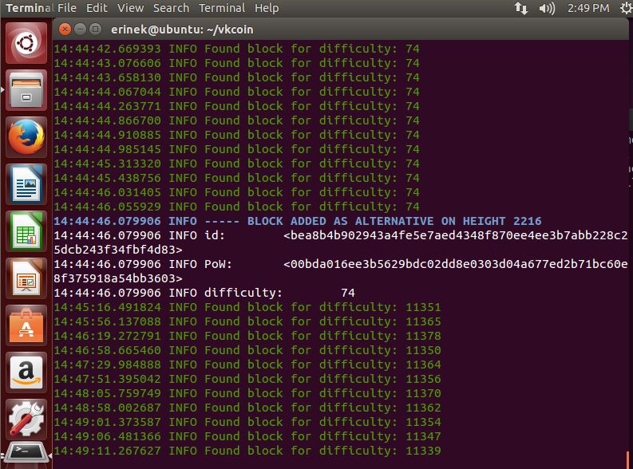Launch Firefox web browser
633x469 pixels.
26,136
